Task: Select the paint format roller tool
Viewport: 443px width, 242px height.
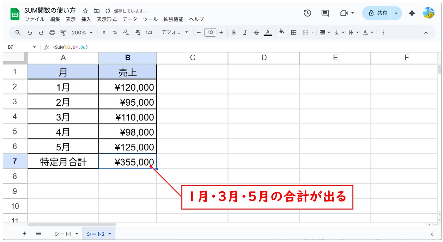Action: pos(63,32)
